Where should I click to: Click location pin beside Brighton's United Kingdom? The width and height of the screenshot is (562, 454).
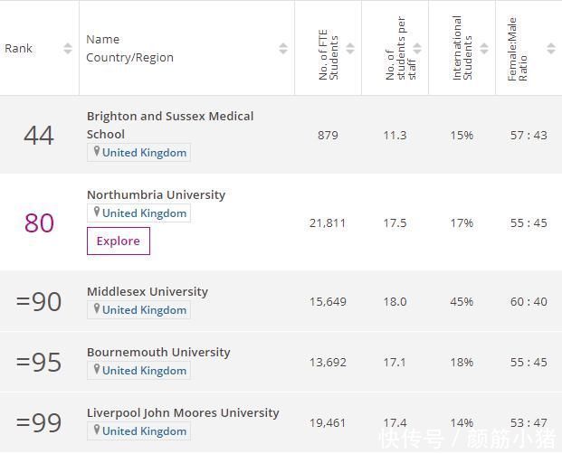click(96, 152)
